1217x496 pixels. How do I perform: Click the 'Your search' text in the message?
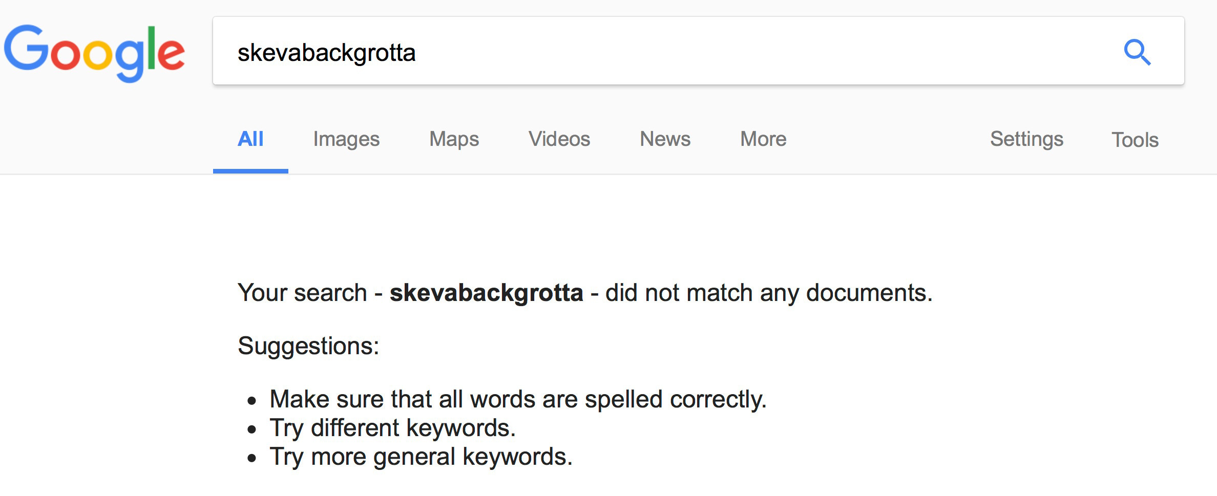(302, 293)
